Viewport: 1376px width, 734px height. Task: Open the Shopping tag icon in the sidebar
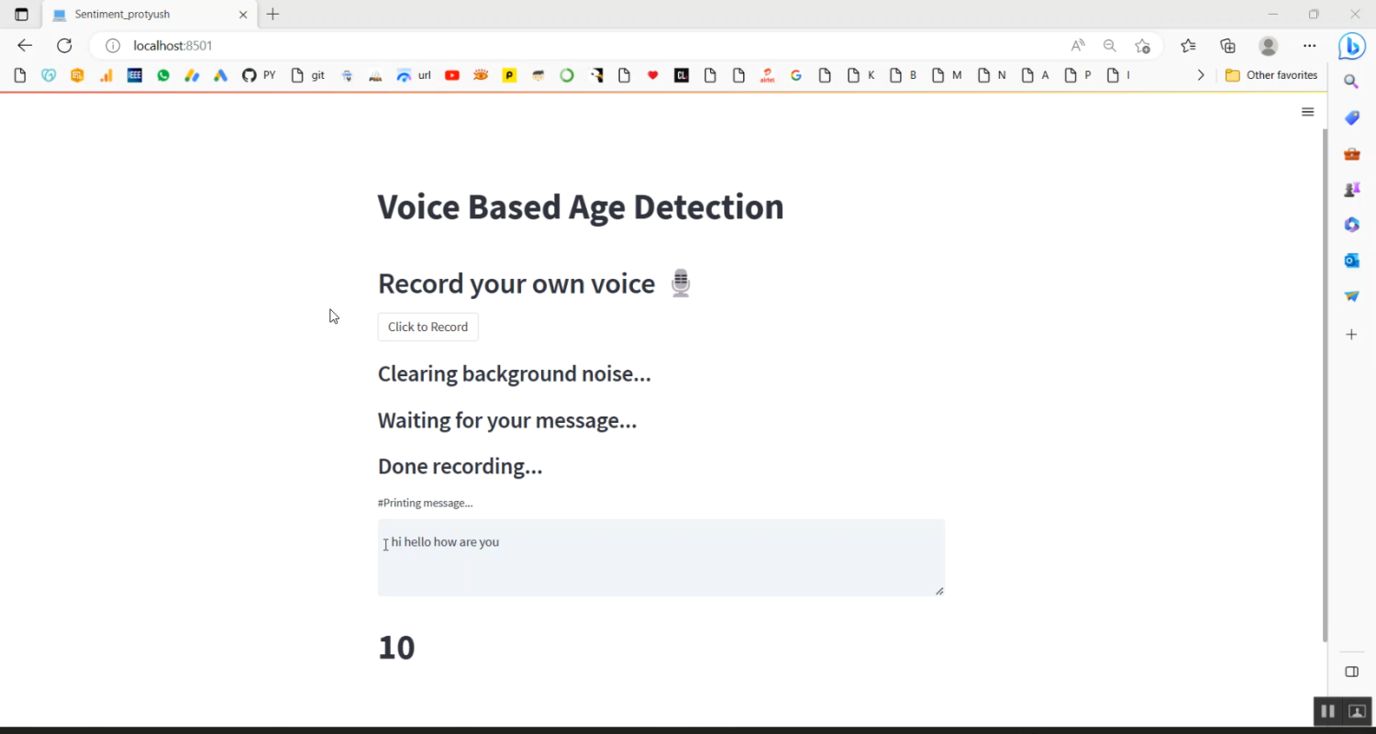click(1351, 117)
